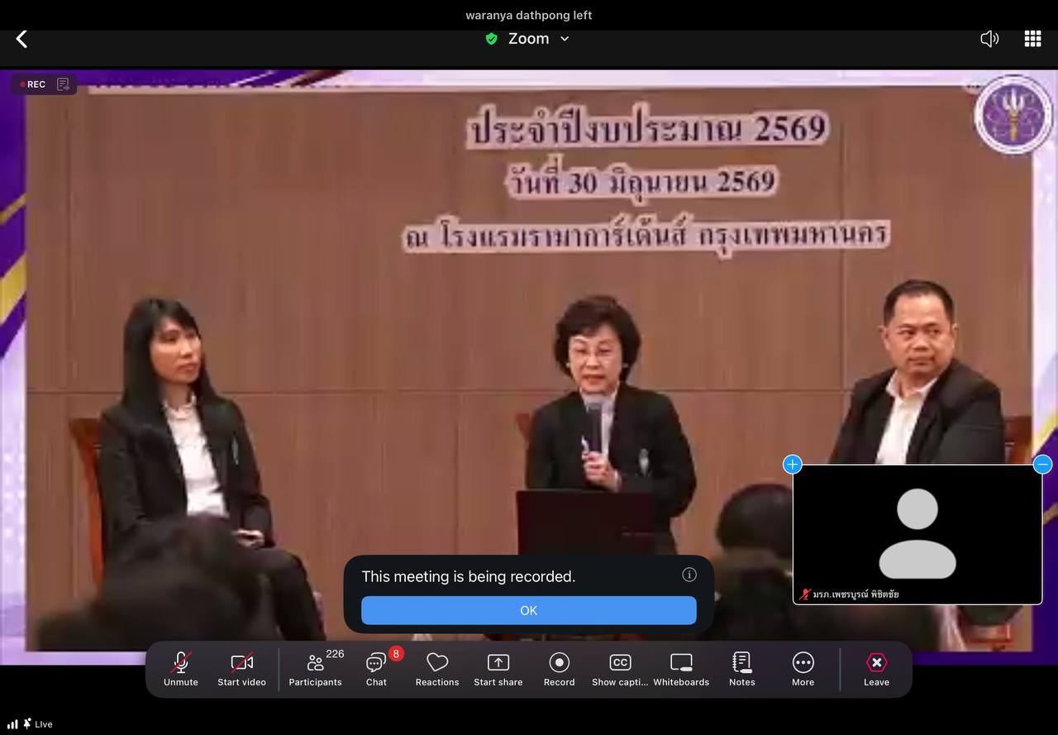Expand the self-view thumbnail with the plus

pos(792,464)
